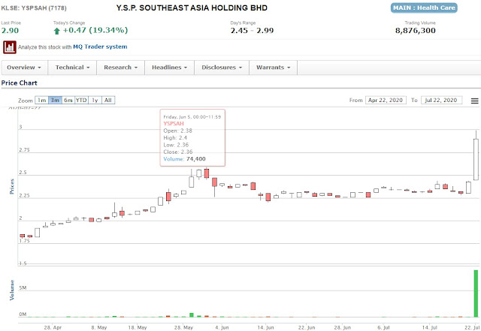
Task: Click the 6. Jul x-axis date label
Action: pos(383,328)
